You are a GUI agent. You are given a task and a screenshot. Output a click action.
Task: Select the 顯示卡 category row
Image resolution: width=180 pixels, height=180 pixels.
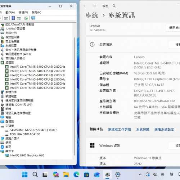tap(10, 151)
